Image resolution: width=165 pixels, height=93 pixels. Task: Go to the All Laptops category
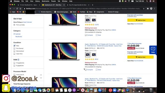tap(17, 34)
